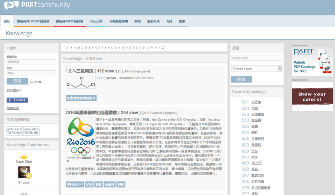Open the 联系方式 contact tab
Screen dimensions: 335x195
pos(153,21)
